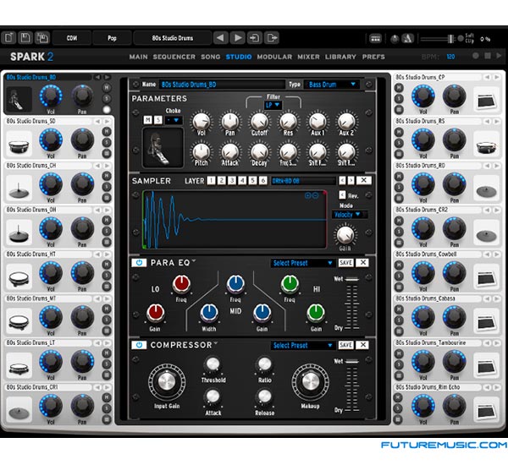
Task: Click the instrument Name input field
Action: tap(222, 85)
